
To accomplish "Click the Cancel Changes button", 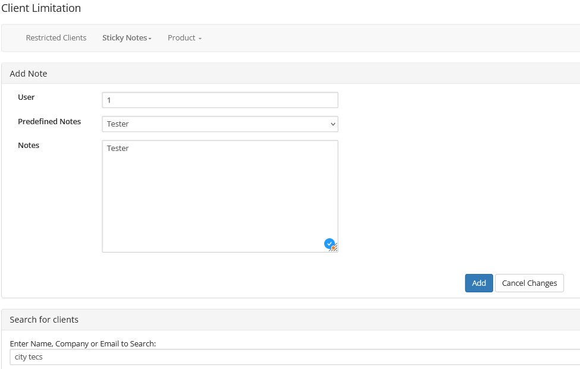I will tap(529, 283).
